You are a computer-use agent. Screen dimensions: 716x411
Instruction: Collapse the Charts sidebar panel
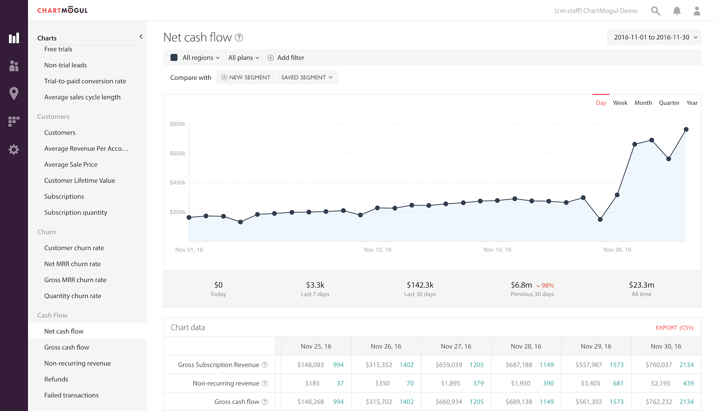point(141,36)
